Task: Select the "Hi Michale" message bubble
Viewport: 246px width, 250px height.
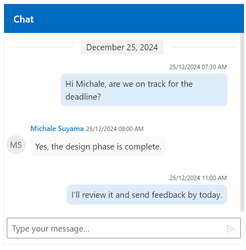Action: tap(144, 90)
